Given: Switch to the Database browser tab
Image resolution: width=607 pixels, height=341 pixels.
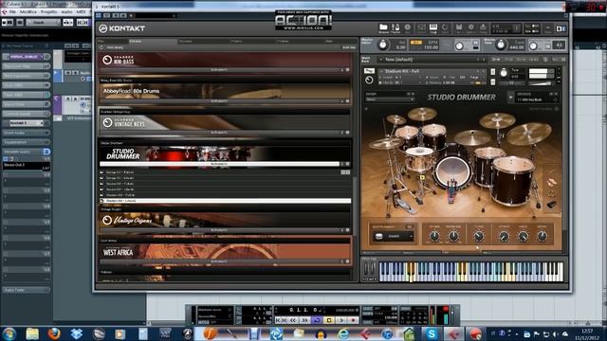Looking at the screenshot, I should (202, 41).
